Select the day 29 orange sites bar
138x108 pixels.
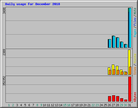coord(122,73)
